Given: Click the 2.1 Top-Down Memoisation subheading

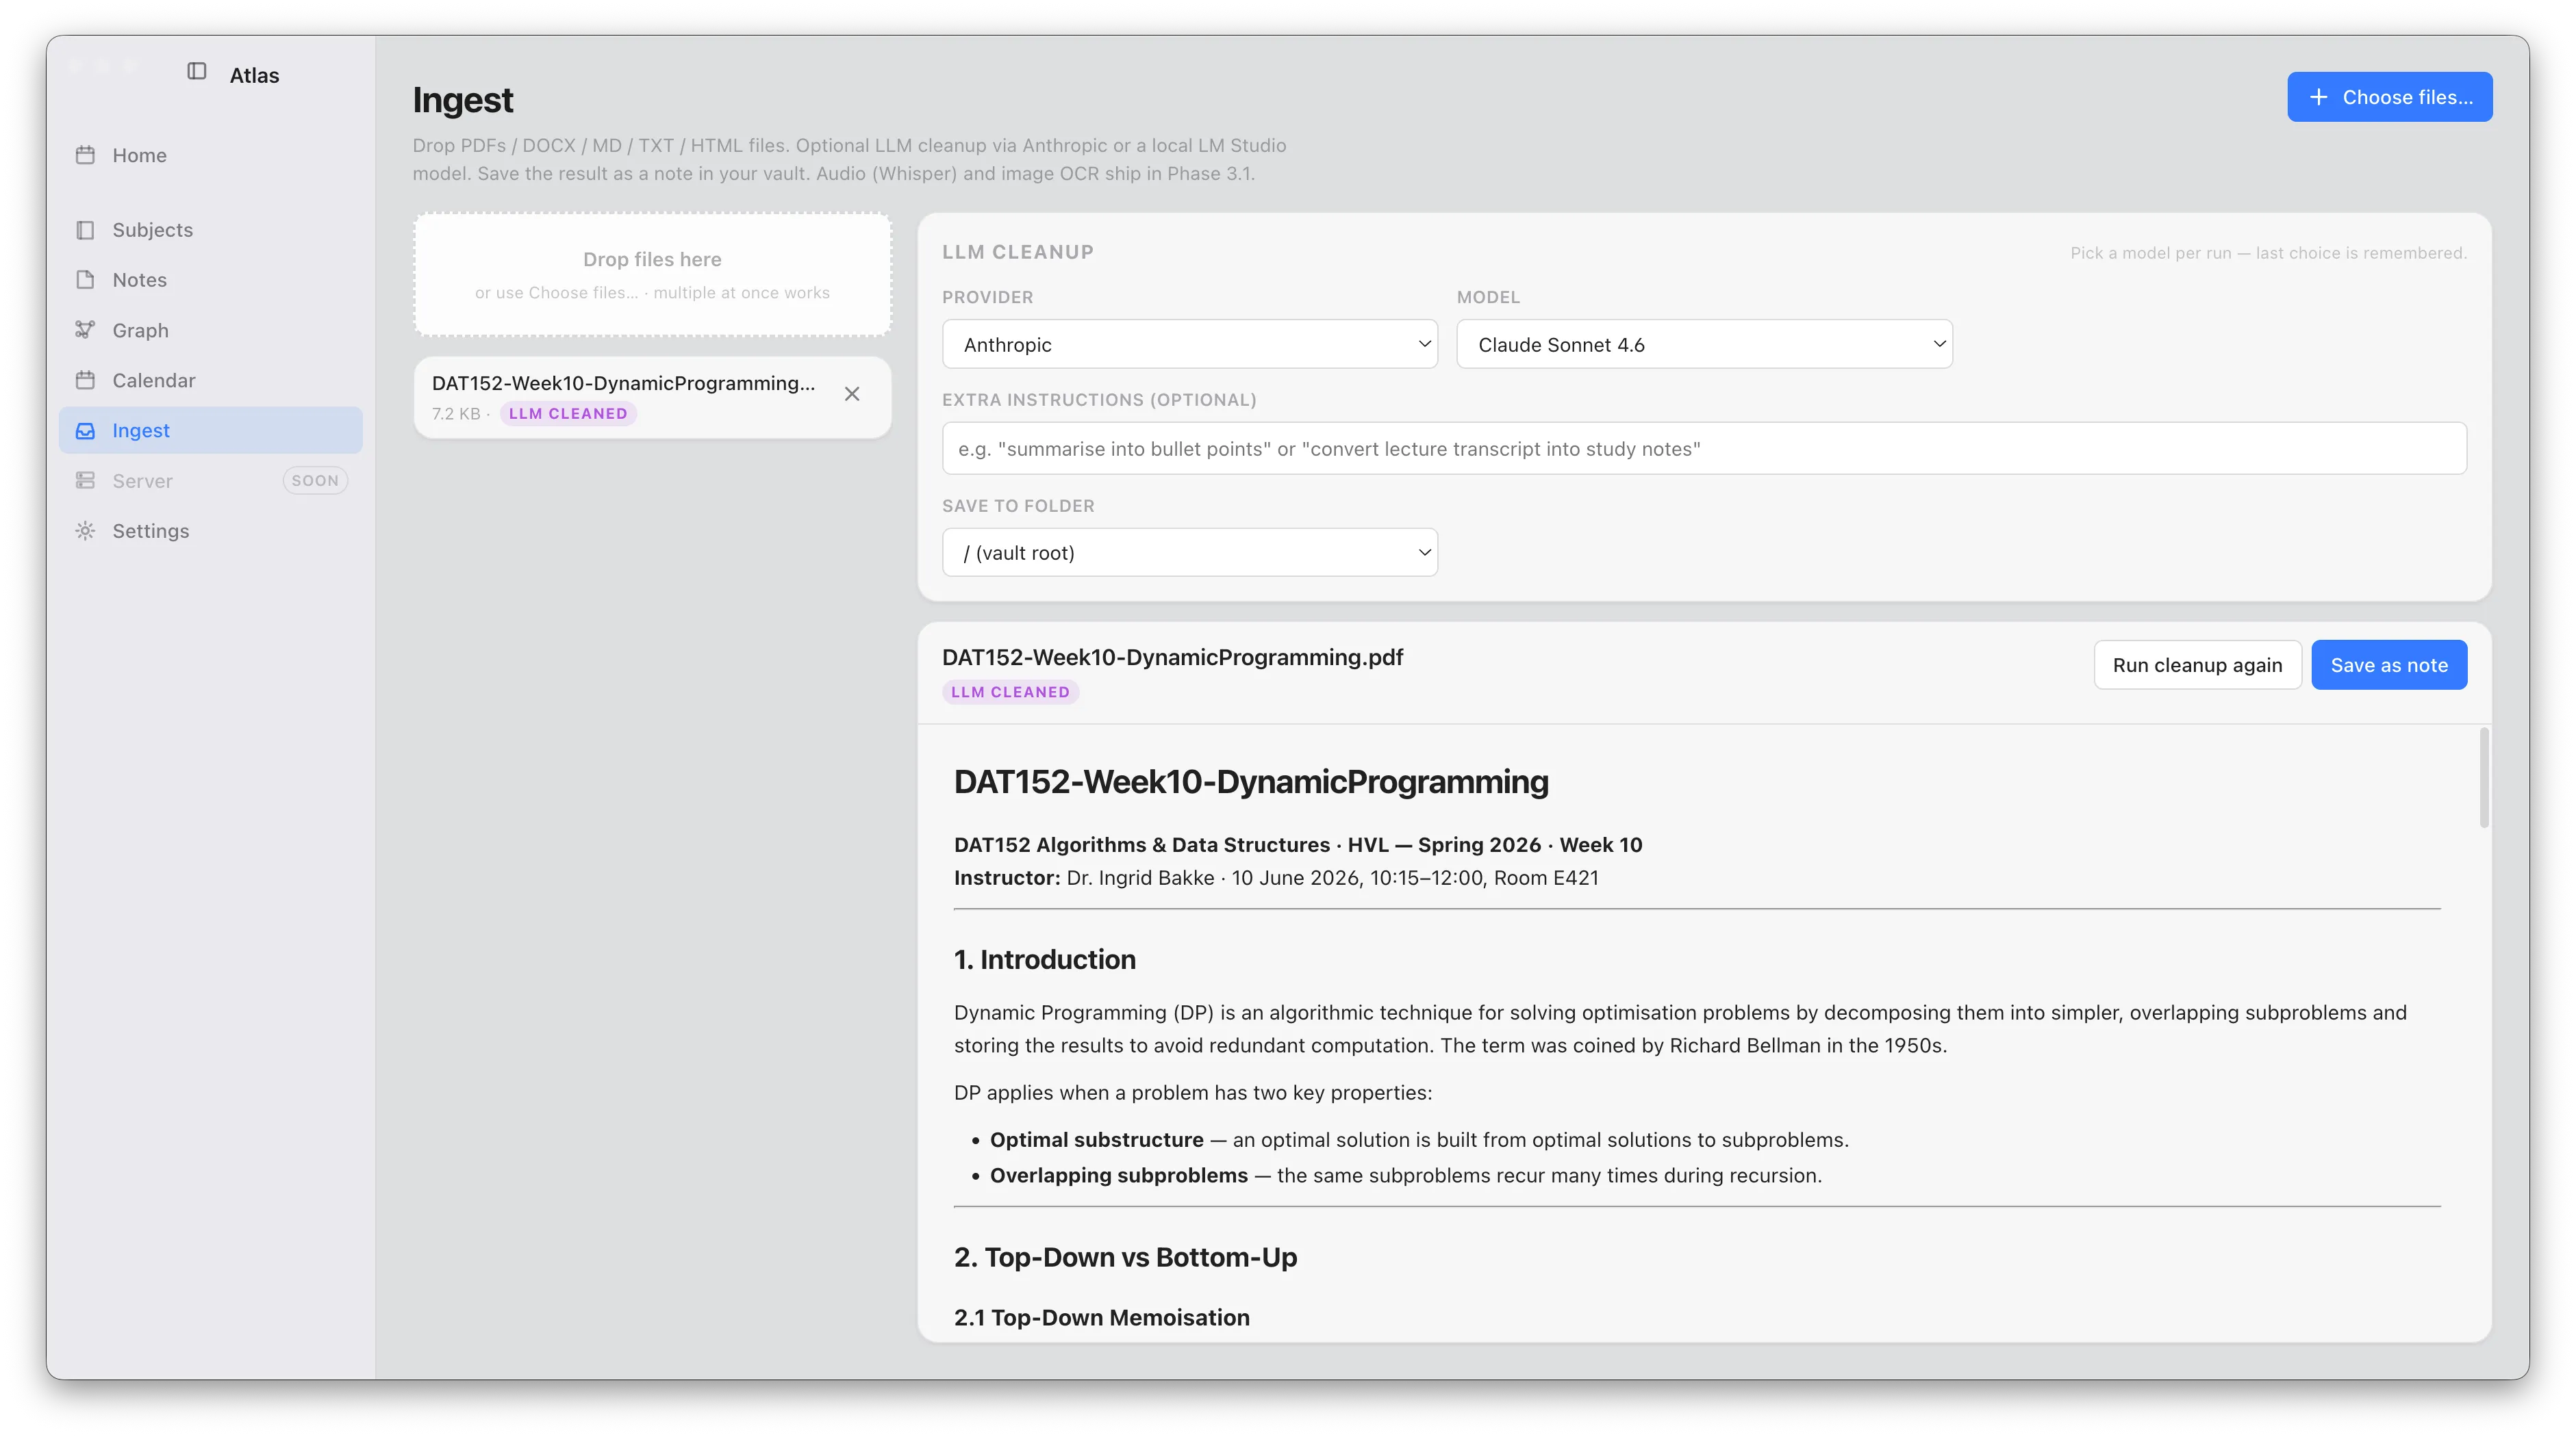Looking at the screenshot, I should point(1101,1317).
